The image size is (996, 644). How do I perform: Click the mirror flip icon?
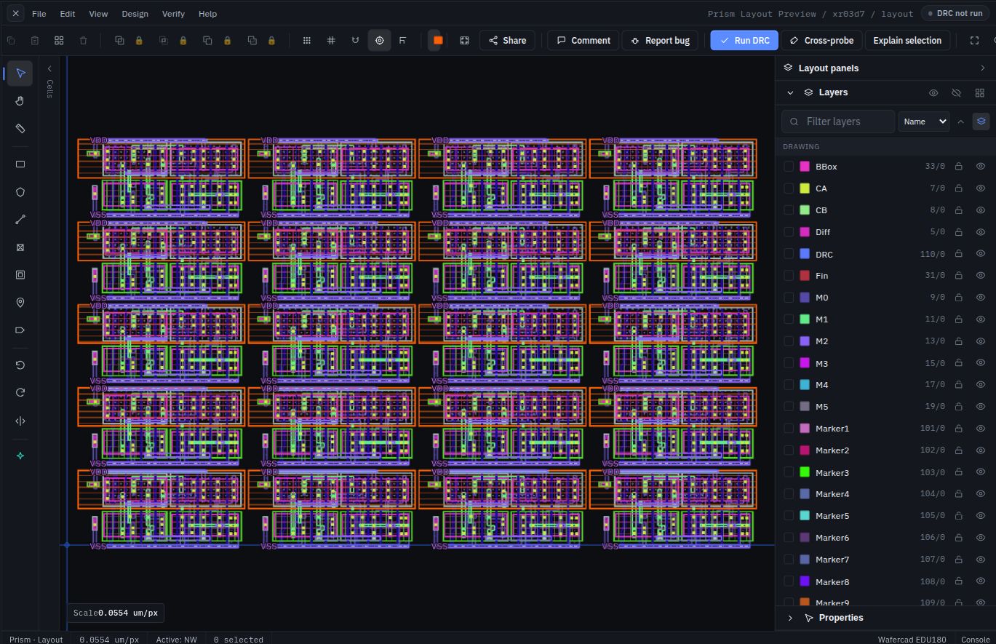[20, 421]
